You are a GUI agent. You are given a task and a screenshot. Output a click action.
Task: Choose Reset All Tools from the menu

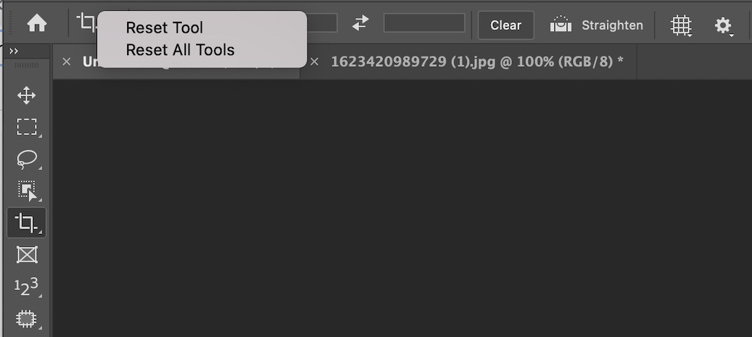point(180,50)
